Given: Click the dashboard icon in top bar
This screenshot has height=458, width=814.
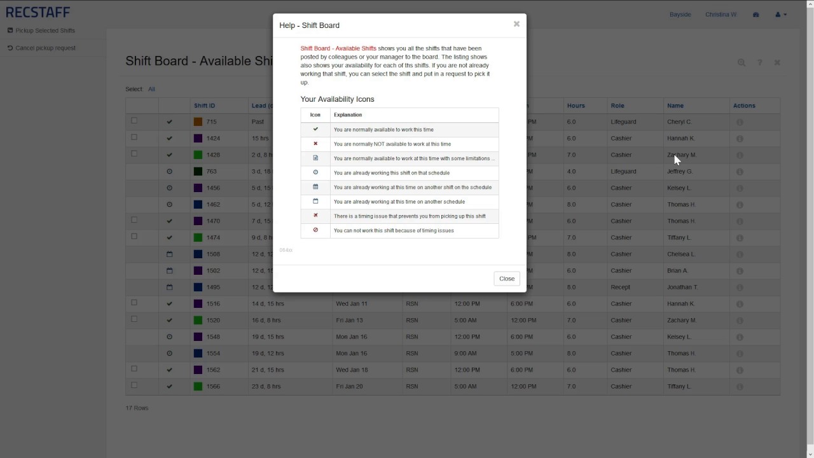Looking at the screenshot, I should (755, 15).
